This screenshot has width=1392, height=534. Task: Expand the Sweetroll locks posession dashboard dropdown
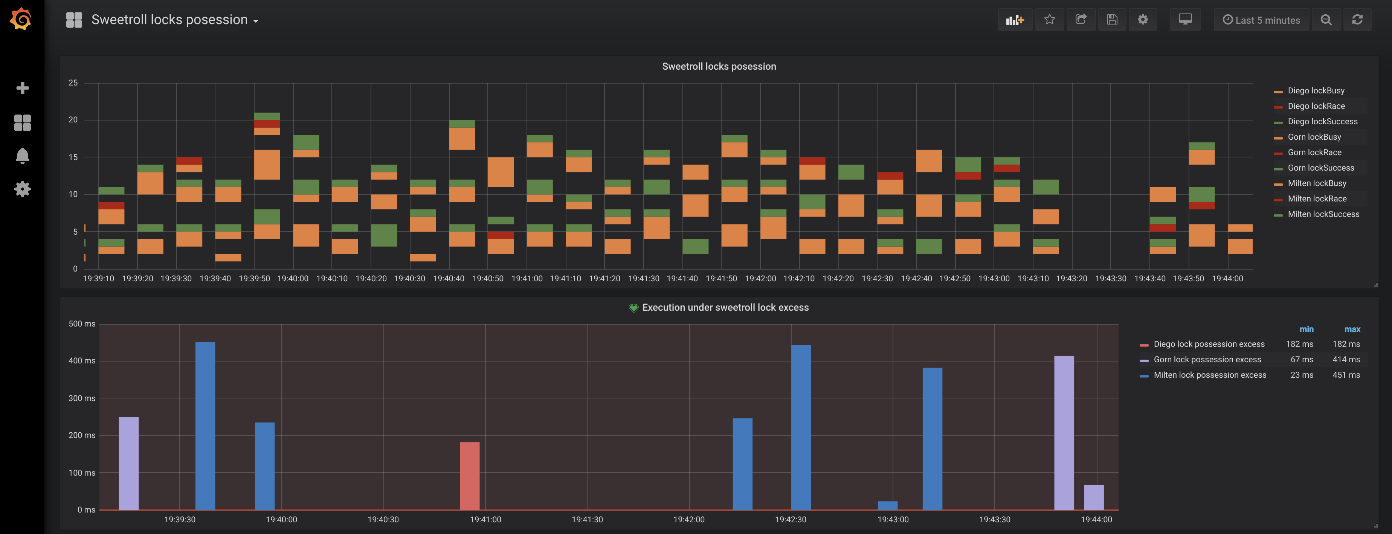coord(174,20)
